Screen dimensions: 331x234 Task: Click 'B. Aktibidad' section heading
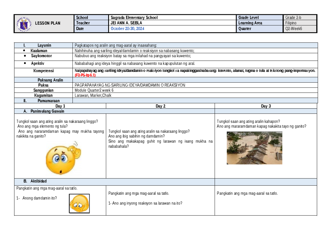point(35,181)
